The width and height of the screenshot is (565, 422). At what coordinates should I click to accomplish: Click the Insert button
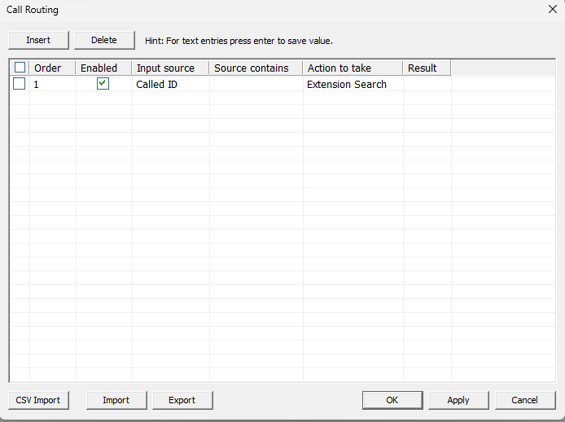[38, 40]
